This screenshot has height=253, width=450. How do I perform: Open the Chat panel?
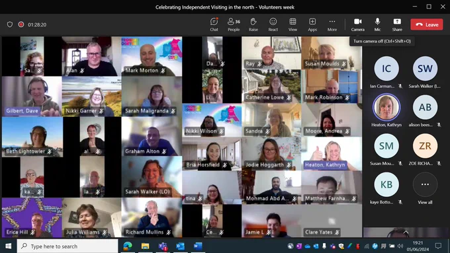tap(214, 24)
